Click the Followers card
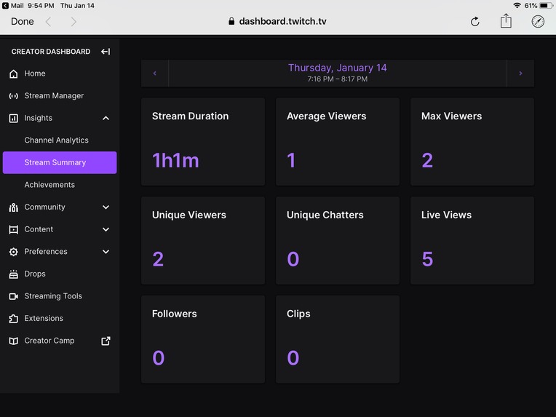The image size is (556, 417). coord(203,339)
